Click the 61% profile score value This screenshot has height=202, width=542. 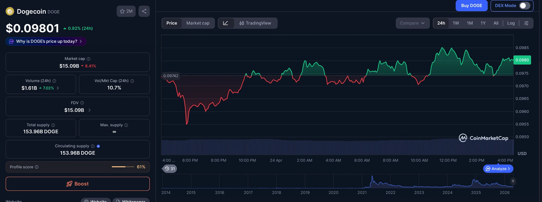141,167
